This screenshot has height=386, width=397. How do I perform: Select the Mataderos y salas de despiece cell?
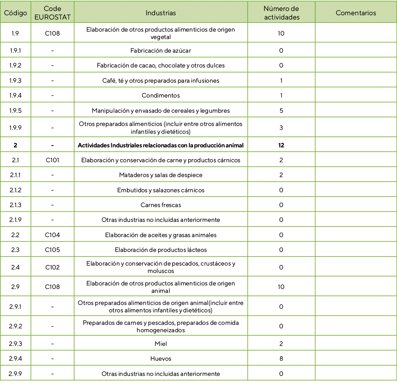click(x=160, y=175)
